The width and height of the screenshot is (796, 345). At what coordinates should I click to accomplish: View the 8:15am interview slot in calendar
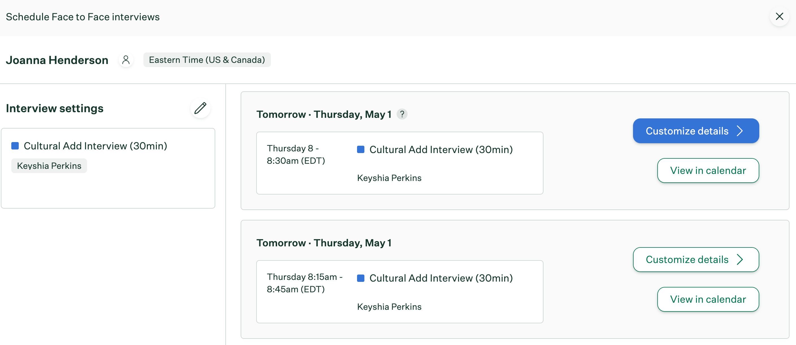tap(708, 299)
